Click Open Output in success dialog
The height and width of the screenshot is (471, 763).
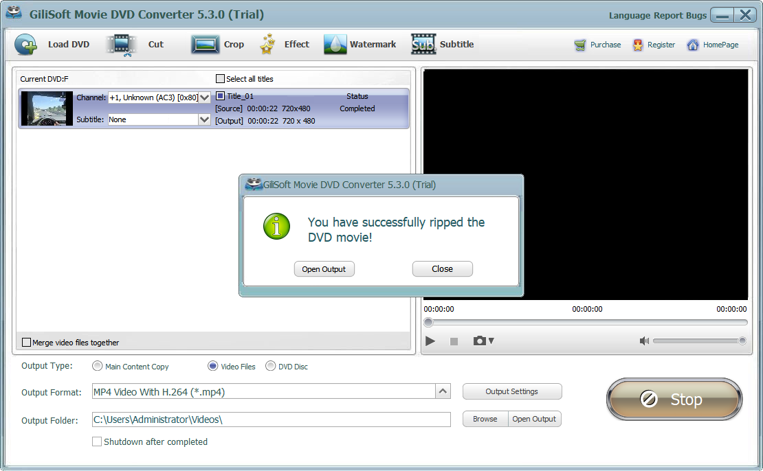tap(324, 268)
